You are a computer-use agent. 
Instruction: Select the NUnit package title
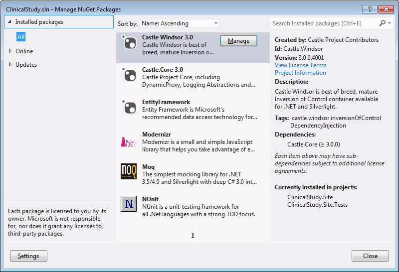[151, 199]
